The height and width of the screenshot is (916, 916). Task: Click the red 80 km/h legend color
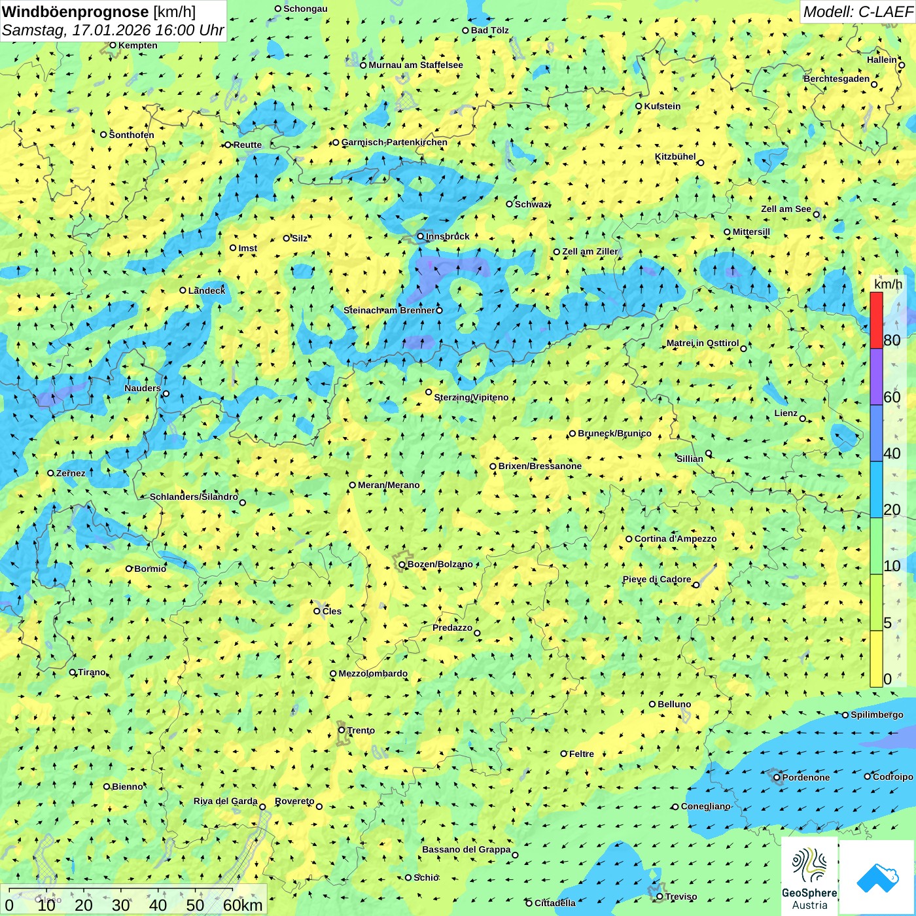[876, 320]
